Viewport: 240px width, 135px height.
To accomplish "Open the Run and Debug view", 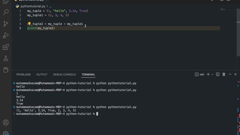I will pos(6,35).
